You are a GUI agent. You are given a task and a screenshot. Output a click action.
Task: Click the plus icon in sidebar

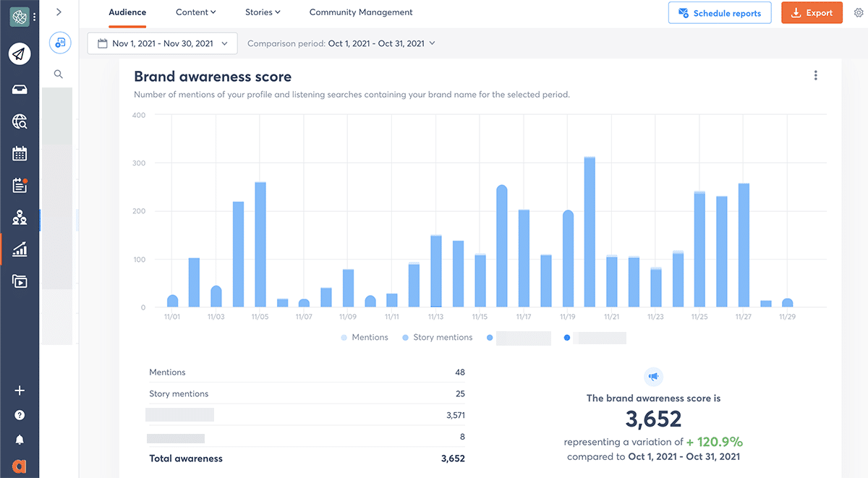coord(20,390)
